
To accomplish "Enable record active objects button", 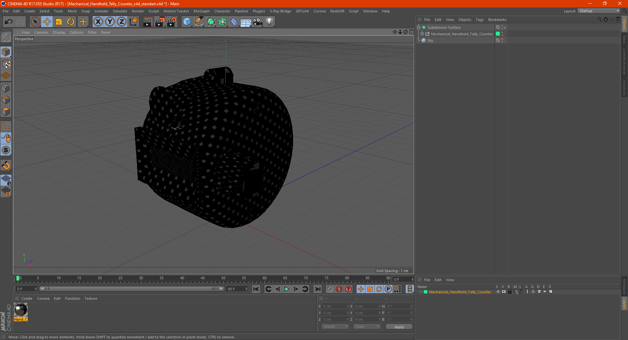I will [330, 289].
